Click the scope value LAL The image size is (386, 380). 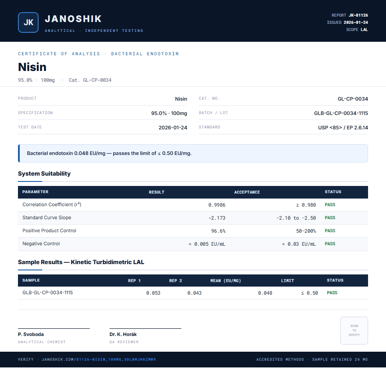[364, 29]
